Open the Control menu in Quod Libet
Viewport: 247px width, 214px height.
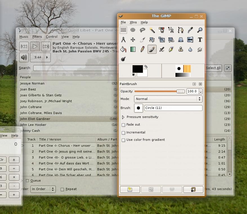[x=52, y=37]
